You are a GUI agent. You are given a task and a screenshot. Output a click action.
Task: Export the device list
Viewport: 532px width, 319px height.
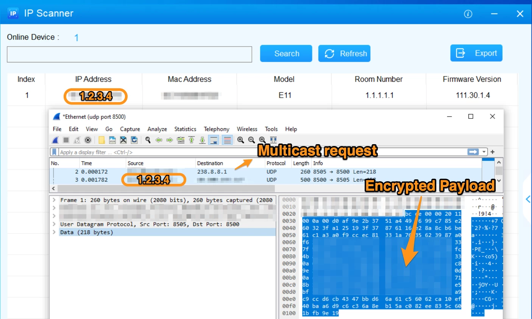(476, 53)
